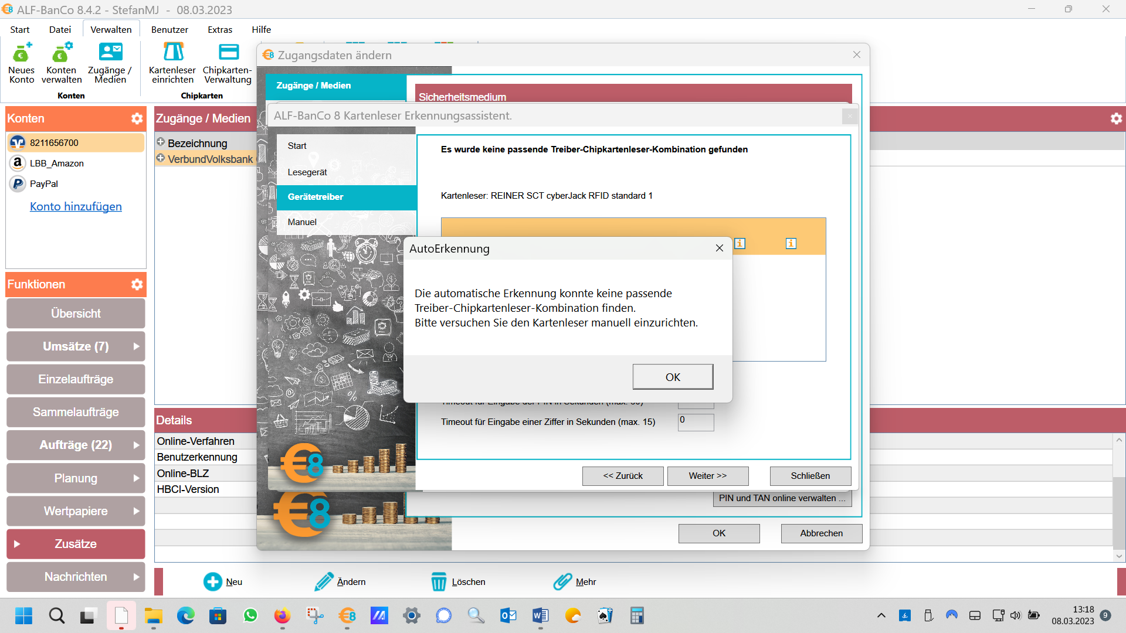Select Lesegerät step in assistant

(346, 172)
